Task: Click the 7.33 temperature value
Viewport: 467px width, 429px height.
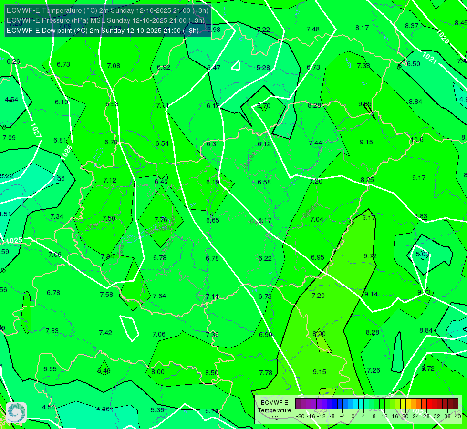Action: tap(363, 66)
